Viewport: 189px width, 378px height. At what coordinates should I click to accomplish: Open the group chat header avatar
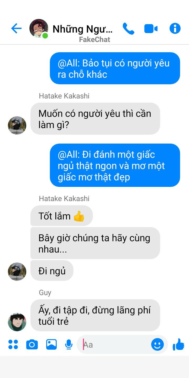click(39, 28)
